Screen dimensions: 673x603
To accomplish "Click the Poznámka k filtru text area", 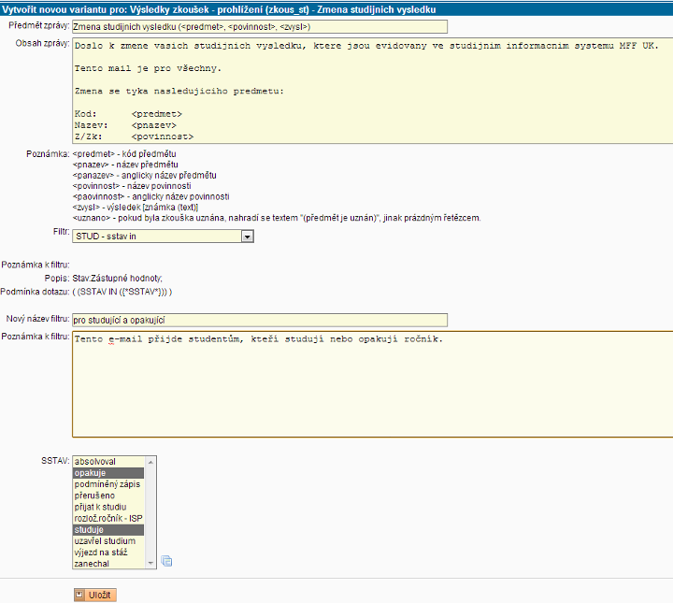I will coord(372,383).
